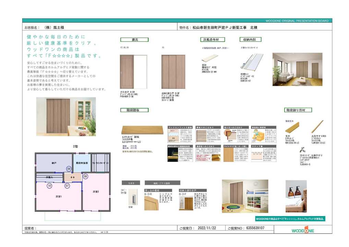The height and width of the screenshot is (247, 349).
Task: Click door marker 09 on floor plan
Action: point(69,169)
